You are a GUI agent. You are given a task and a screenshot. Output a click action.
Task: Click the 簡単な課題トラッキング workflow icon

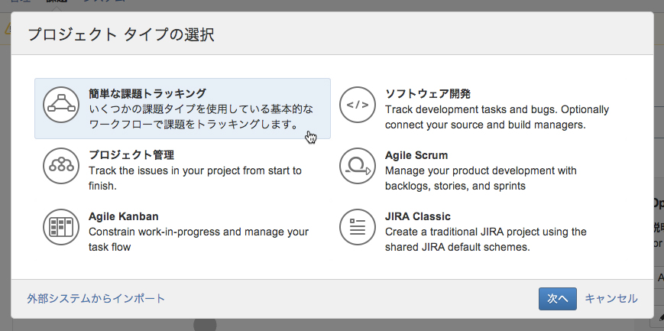click(x=62, y=105)
